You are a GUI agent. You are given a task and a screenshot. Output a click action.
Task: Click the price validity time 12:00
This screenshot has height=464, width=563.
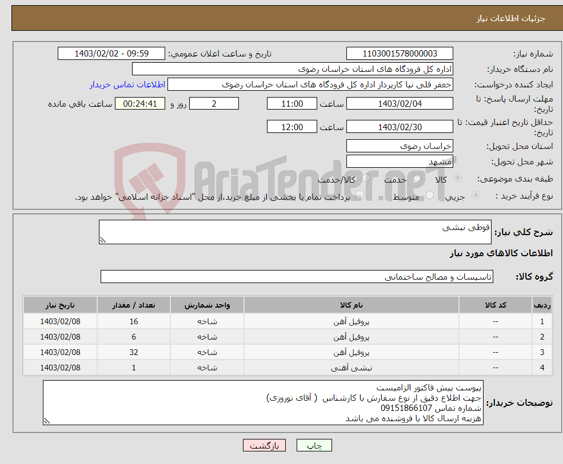292,127
